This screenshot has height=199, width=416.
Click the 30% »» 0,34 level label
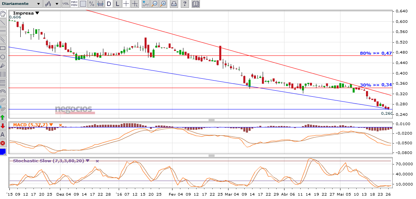[x=376, y=85]
